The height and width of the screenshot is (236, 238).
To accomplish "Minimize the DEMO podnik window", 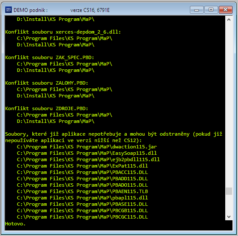I will [x=196, y=10].
